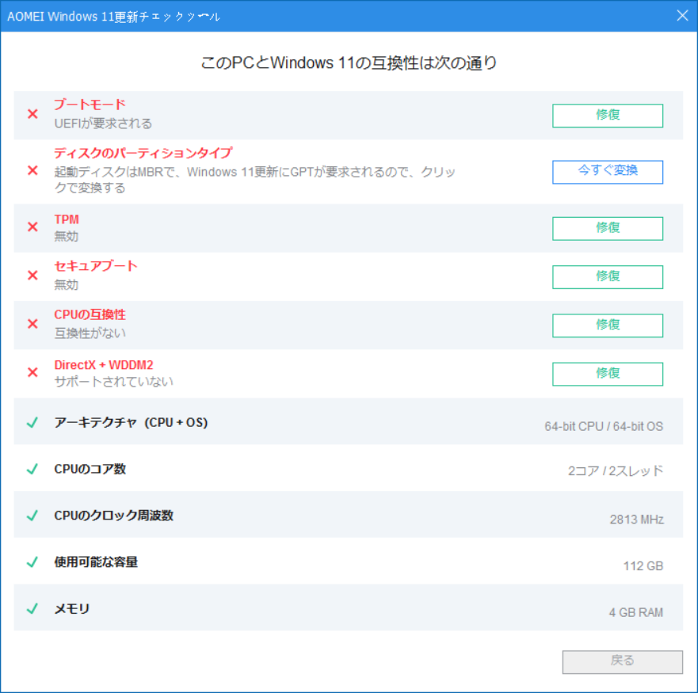Click 修復 for DirectX + WDDM2

pyautogui.click(x=607, y=373)
